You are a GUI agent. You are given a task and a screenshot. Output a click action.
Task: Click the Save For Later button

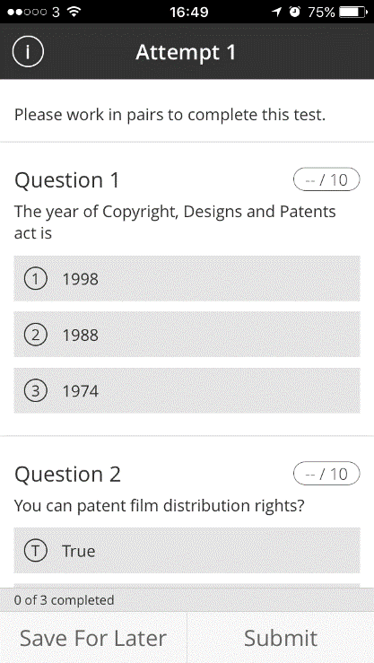[93, 638]
